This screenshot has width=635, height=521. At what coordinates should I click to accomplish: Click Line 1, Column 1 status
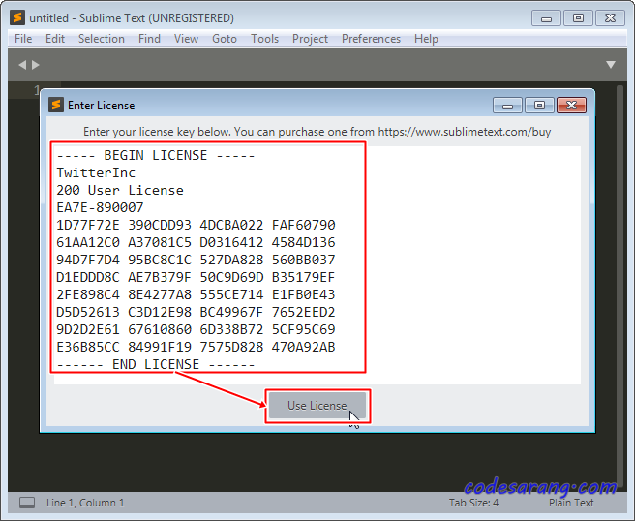(x=85, y=503)
